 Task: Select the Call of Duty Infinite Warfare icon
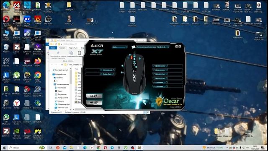(x=38, y=133)
